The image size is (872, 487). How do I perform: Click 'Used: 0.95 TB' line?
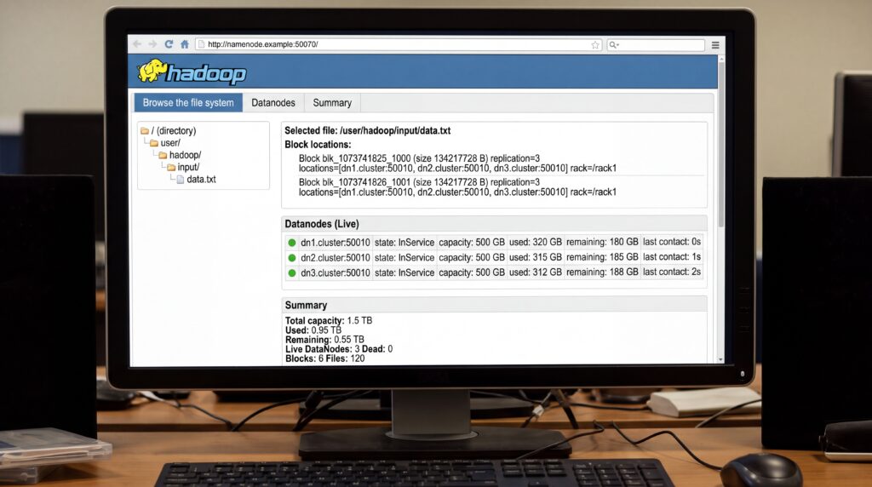(x=313, y=330)
